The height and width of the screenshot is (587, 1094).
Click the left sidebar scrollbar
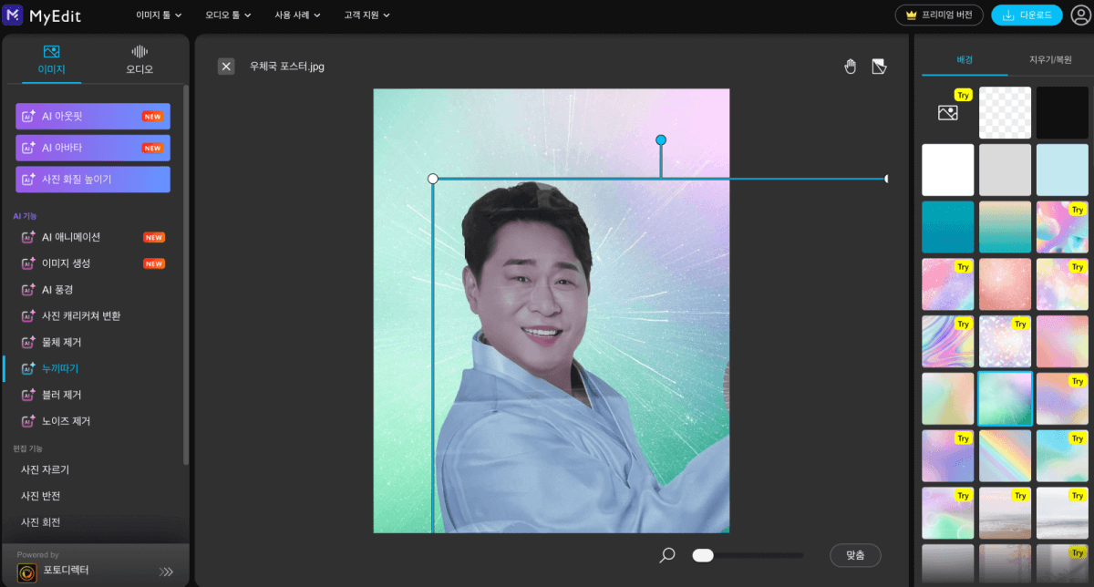point(186,273)
